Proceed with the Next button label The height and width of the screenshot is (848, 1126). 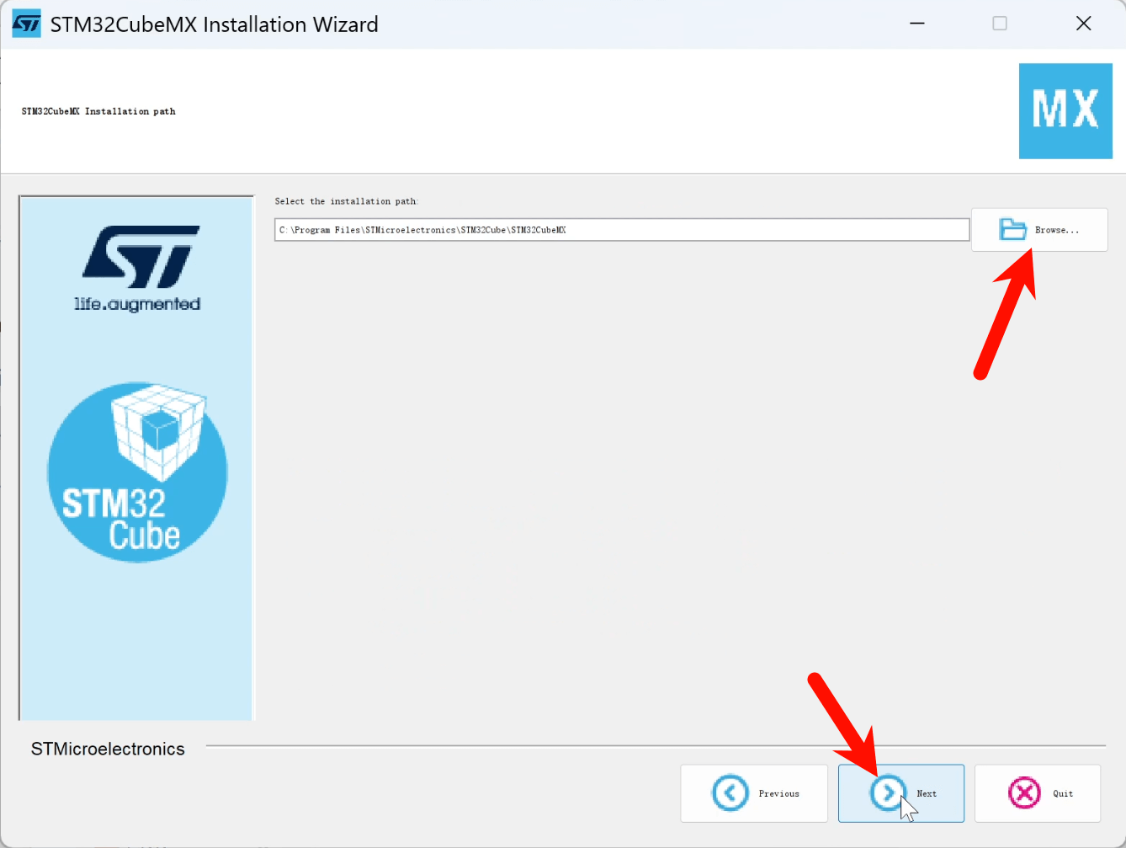click(x=927, y=793)
